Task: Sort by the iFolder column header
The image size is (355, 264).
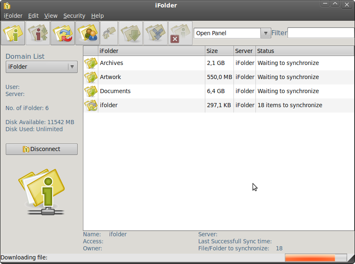Action: tap(151, 51)
